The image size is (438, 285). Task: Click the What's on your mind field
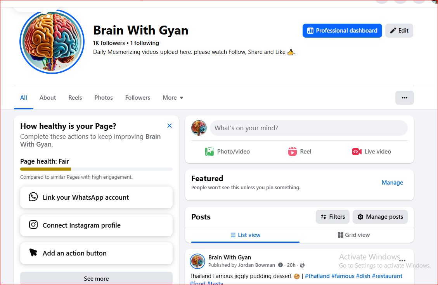tap(309, 128)
